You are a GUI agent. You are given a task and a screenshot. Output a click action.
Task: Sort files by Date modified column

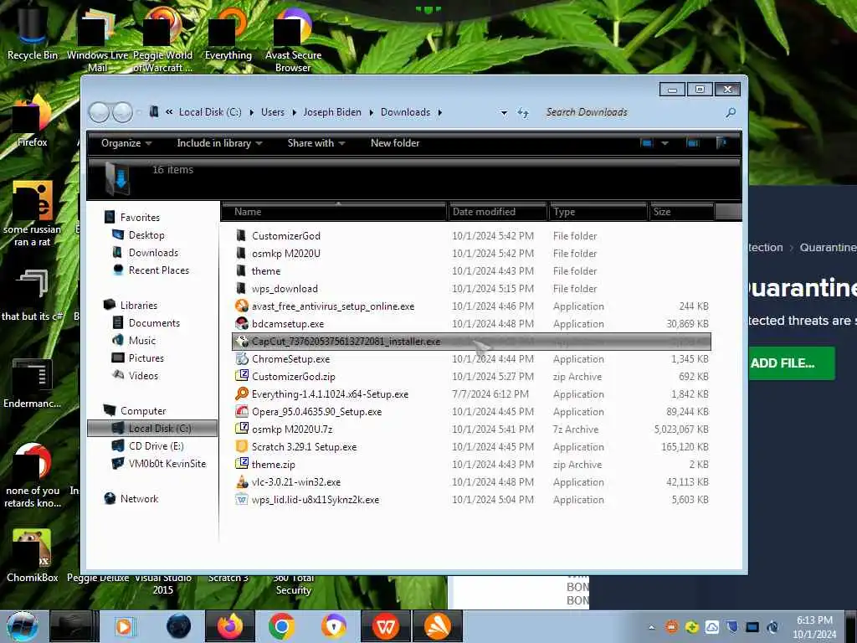497,212
